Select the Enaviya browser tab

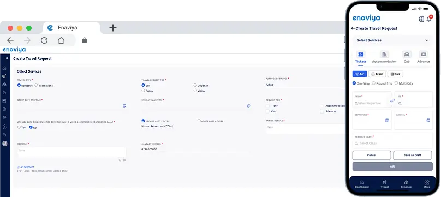(x=71, y=28)
